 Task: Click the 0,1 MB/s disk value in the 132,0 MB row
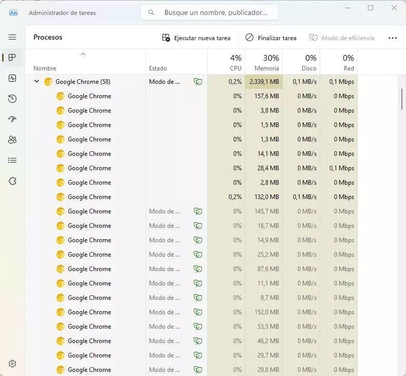point(304,197)
